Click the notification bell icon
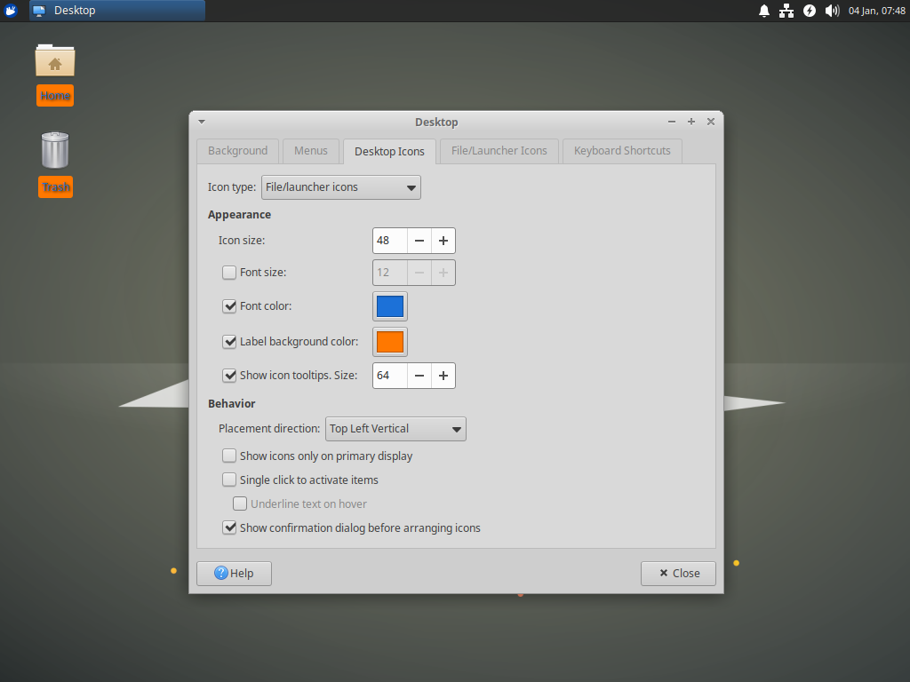Screen dimensions: 910x682 (x=764, y=10)
